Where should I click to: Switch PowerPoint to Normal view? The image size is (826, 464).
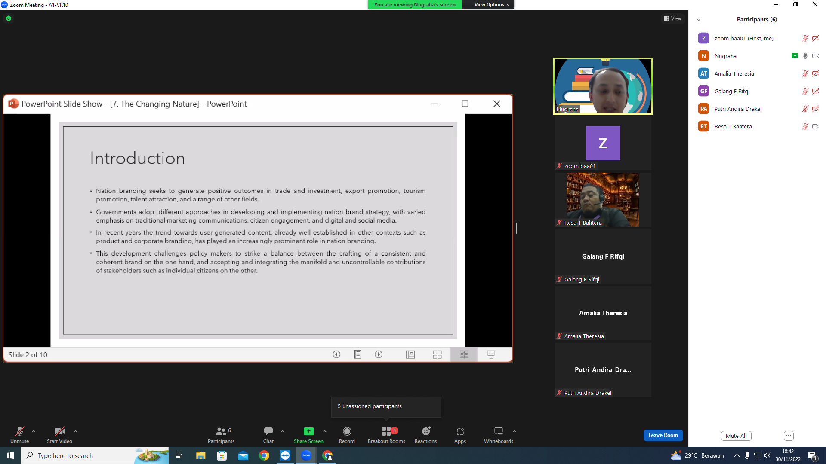click(410, 354)
